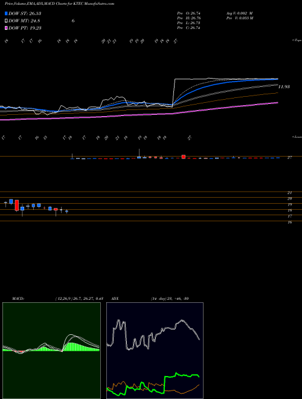Screen dimensions: 302x399
Task: Click the 'ADX' panel heading
Action: point(115,299)
